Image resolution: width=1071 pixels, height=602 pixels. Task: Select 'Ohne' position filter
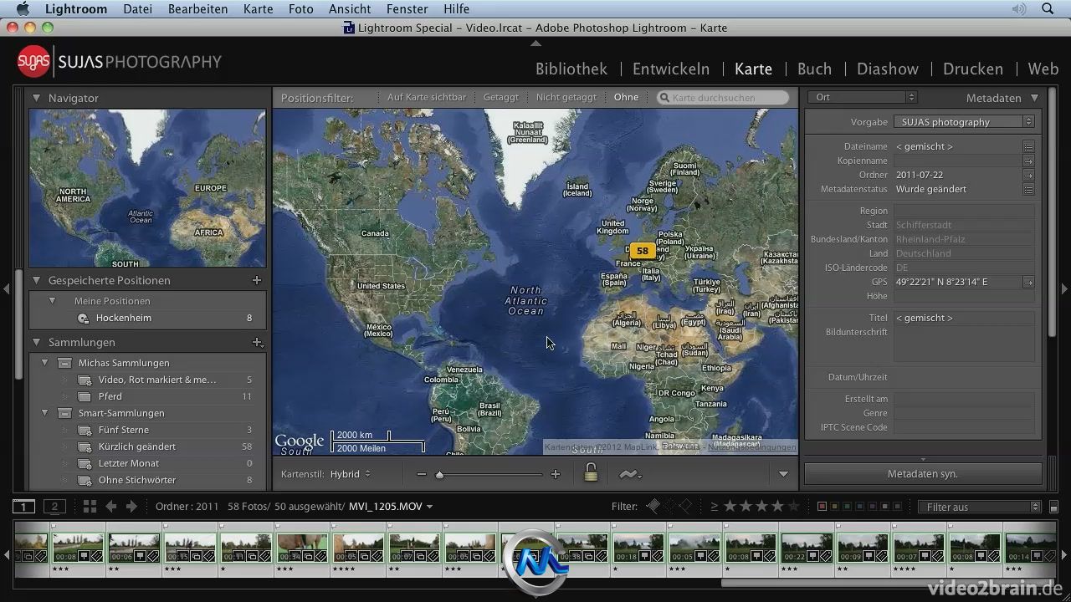click(x=626, y=97)
